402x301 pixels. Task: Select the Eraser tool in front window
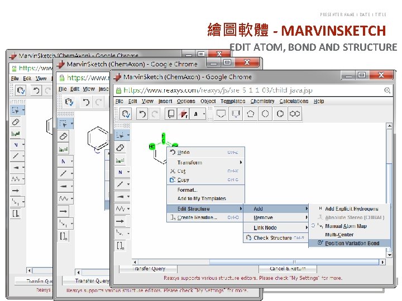point(120,148)
